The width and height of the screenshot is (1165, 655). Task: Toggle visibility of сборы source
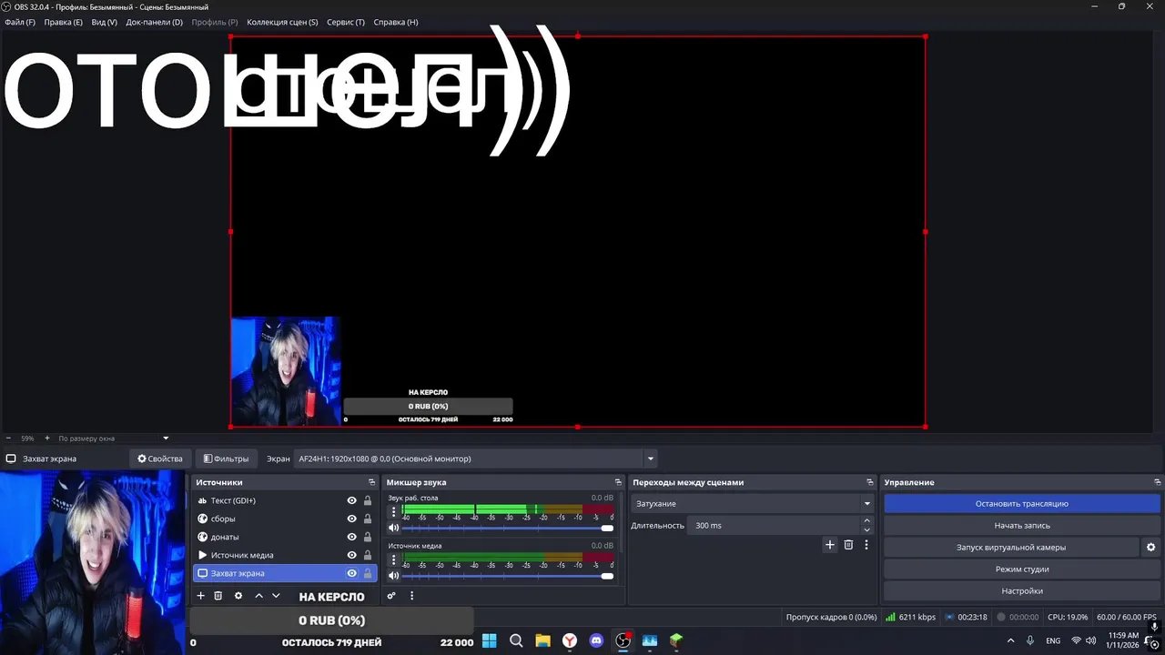[x=351, y=519]
